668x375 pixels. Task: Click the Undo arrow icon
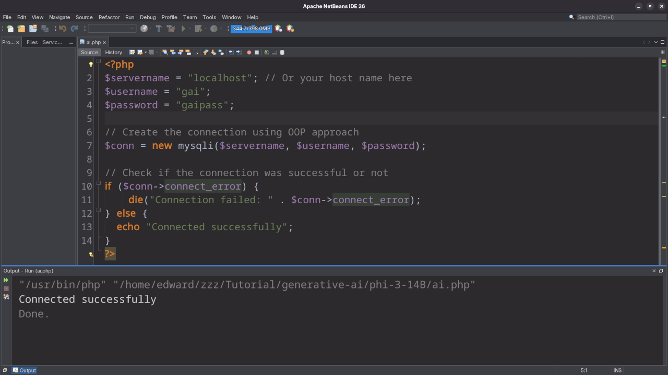pos(63,29)
